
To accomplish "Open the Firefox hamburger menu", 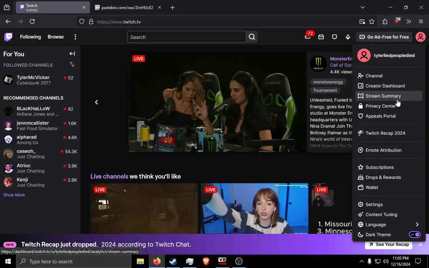I will [x=421, y=21].
